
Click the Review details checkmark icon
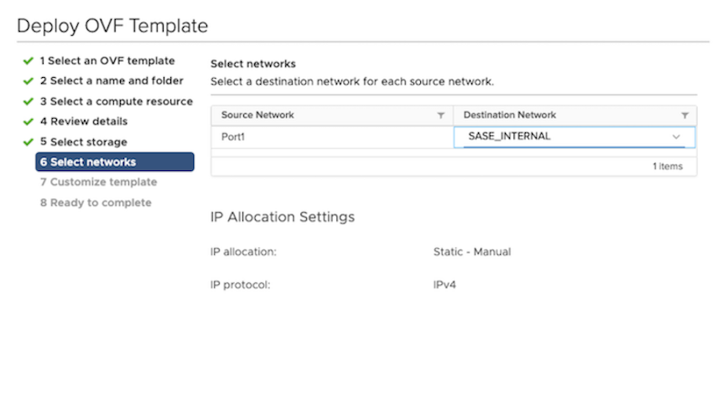pos(29,121)
